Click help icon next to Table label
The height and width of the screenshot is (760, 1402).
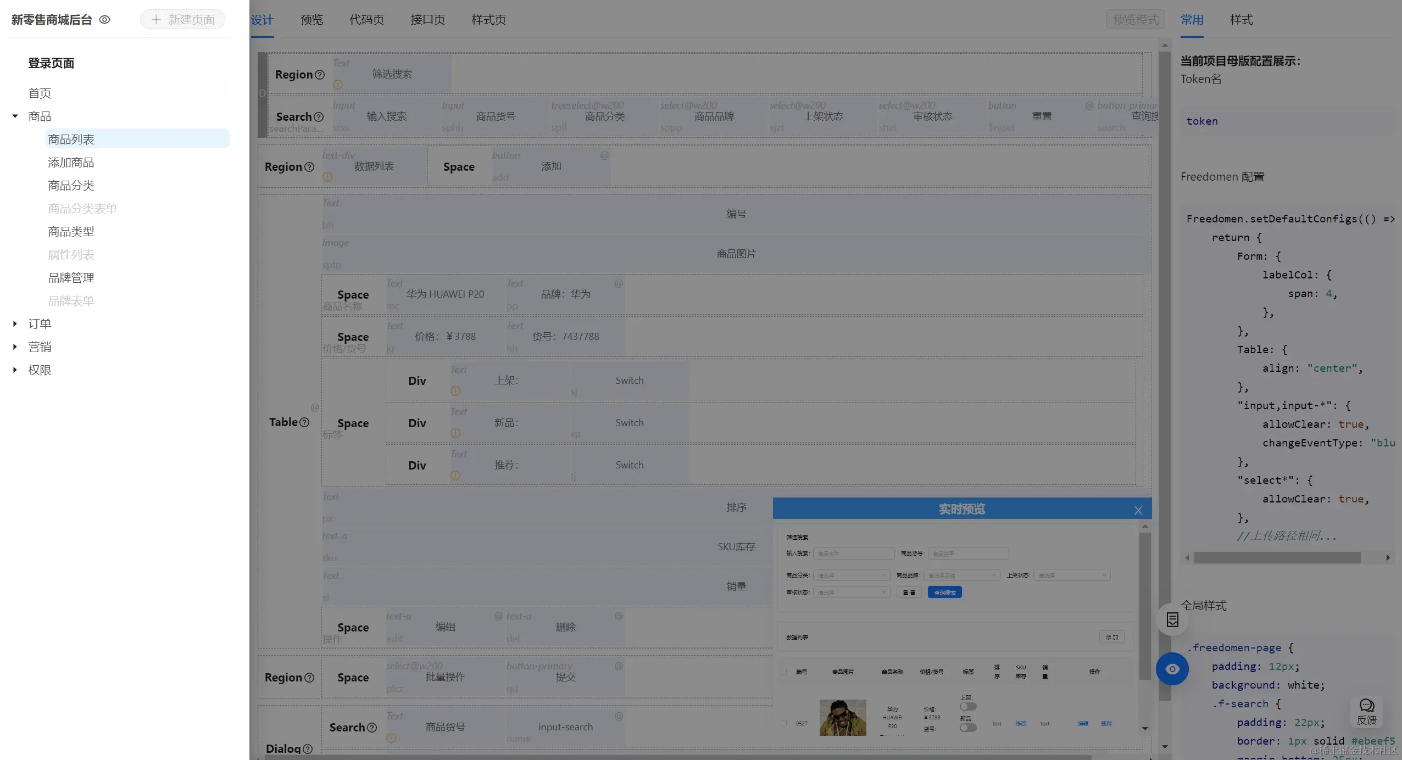pos(304,422)
